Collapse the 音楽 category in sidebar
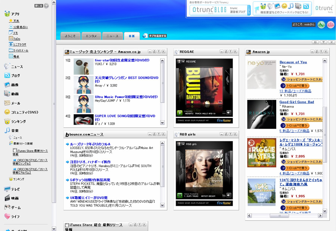 pyautogui.click(x=11, y=130)
